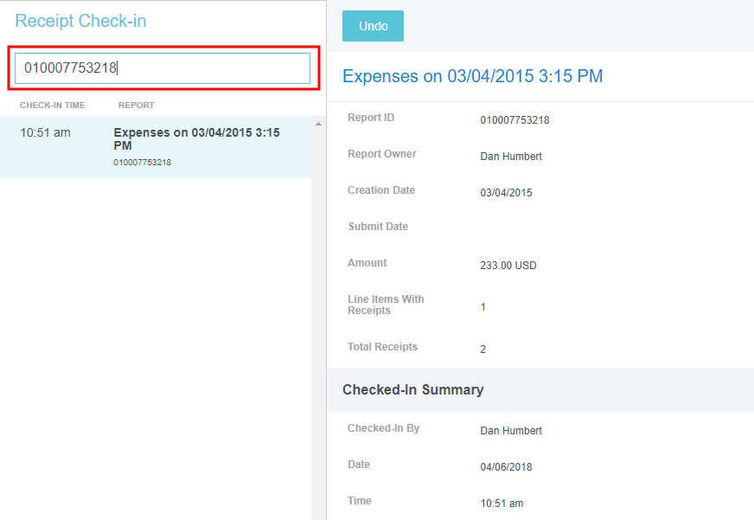Image resolution: width=754 pixels, height=520 pixels.
Task: Click the Line Items With Receipts label
Action: [386, 305]
